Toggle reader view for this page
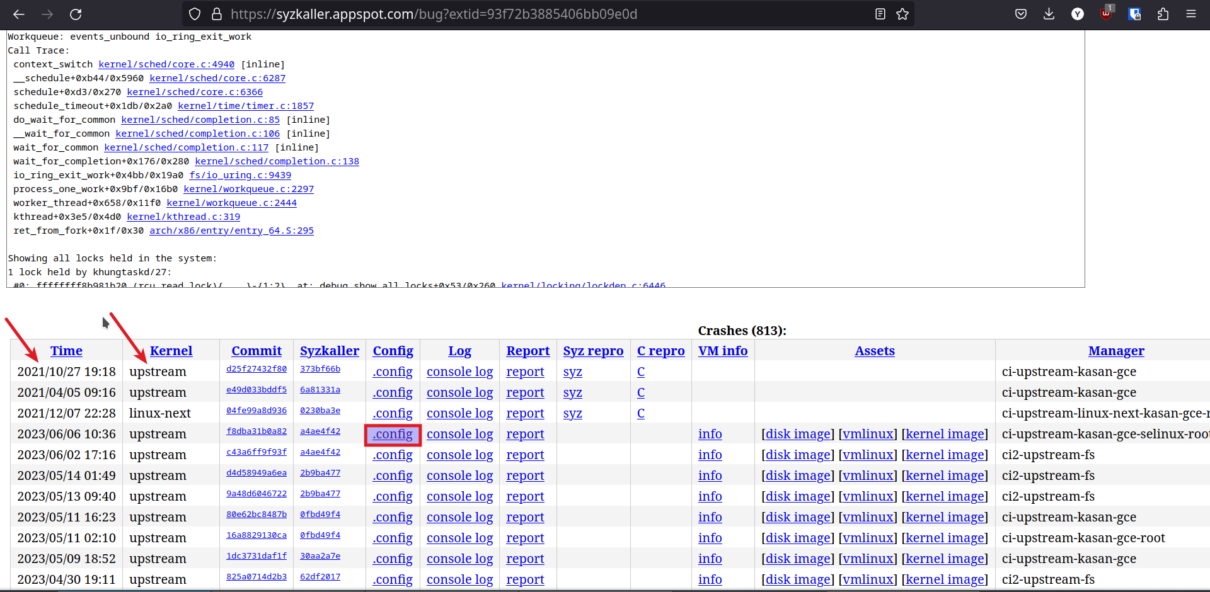Viewport: 1210px width, 592px height. (x=880, y=14)
